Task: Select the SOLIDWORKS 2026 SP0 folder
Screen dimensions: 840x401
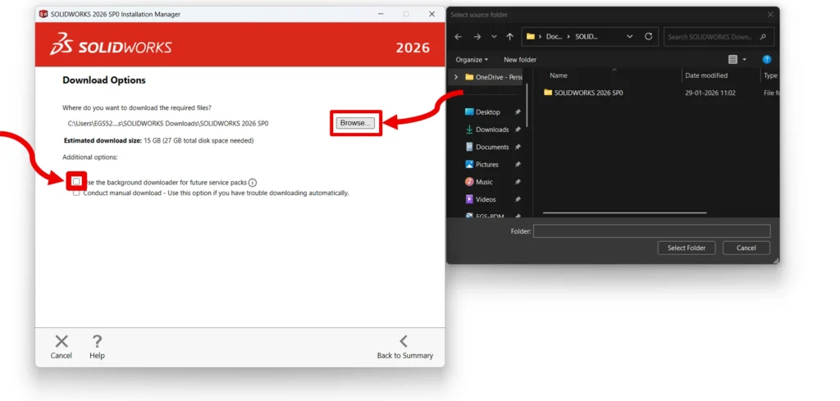Action: coord(583,93)
